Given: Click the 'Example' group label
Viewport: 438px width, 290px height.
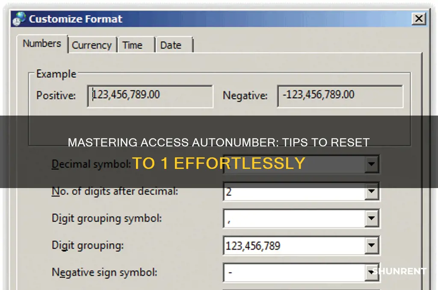Looking at the screenshot, I should (x=56, y=74).
